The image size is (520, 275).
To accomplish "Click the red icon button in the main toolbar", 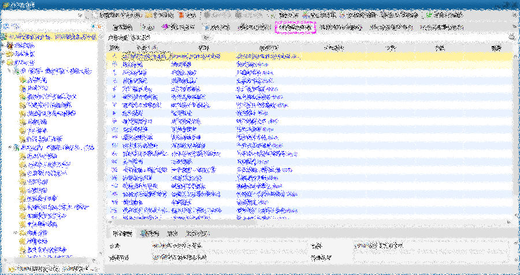I will tap(182, 15).
